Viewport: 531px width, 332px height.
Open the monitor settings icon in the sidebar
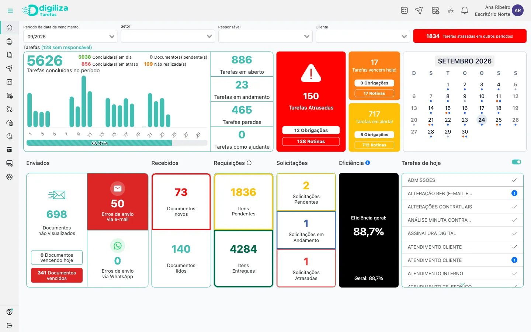[x=10, y=163]
